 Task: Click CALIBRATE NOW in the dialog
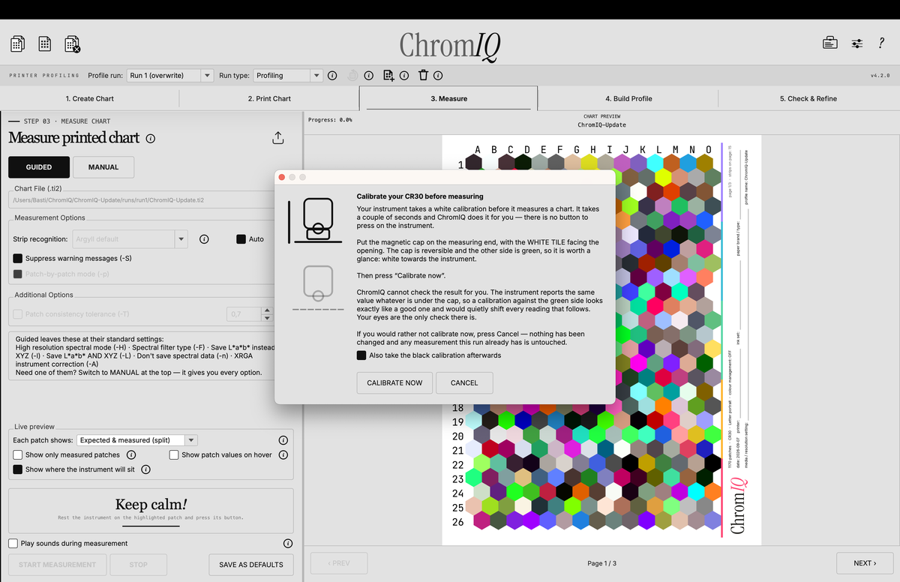click(394, 382)
